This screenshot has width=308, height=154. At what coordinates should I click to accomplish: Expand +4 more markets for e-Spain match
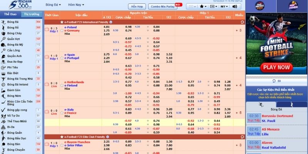pos(239,58)
